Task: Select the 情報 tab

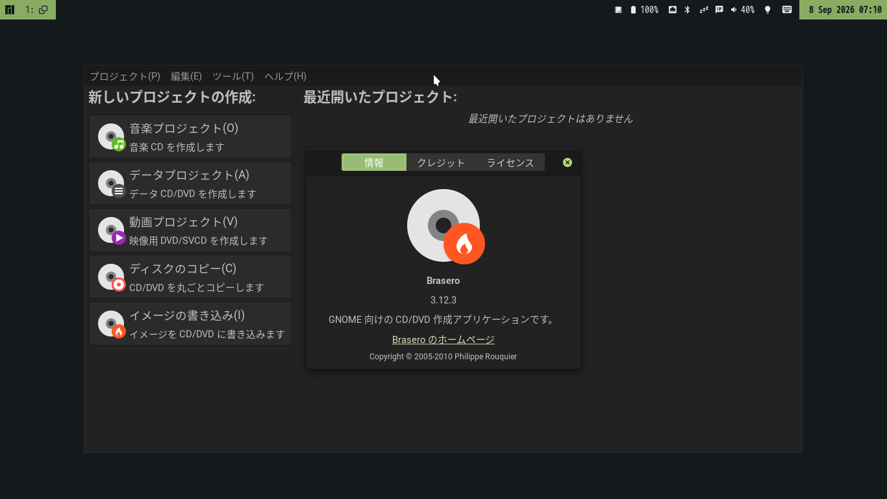Action: tap(374, 162)
